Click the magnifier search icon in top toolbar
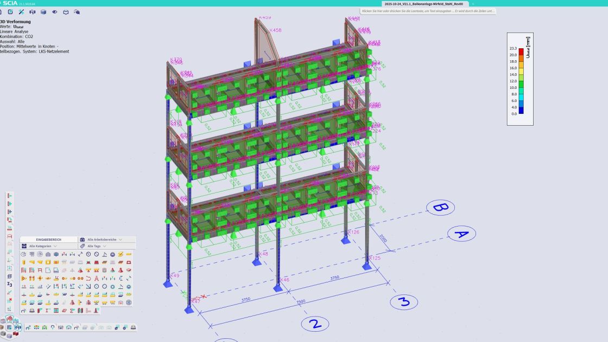The height and width of the screenshot is (342, 608). 77,11
